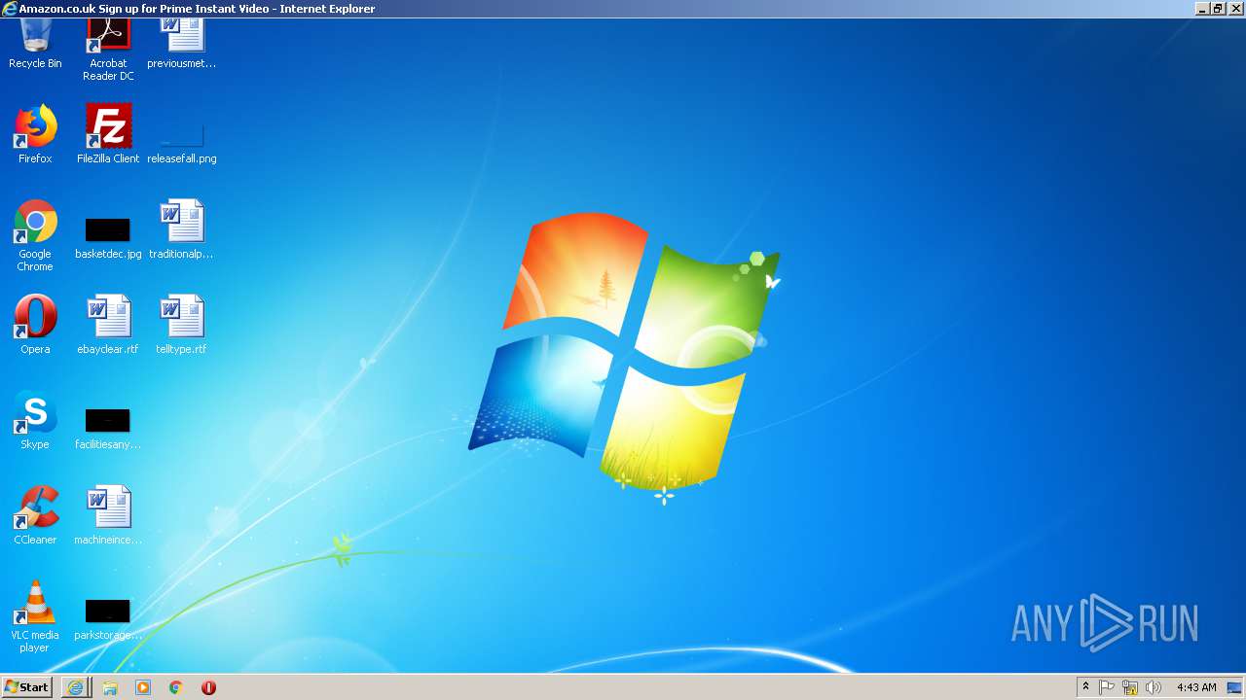Launch Opera from the taskbar
This screenshot has height=700, width=1246.
pos(208,687)
